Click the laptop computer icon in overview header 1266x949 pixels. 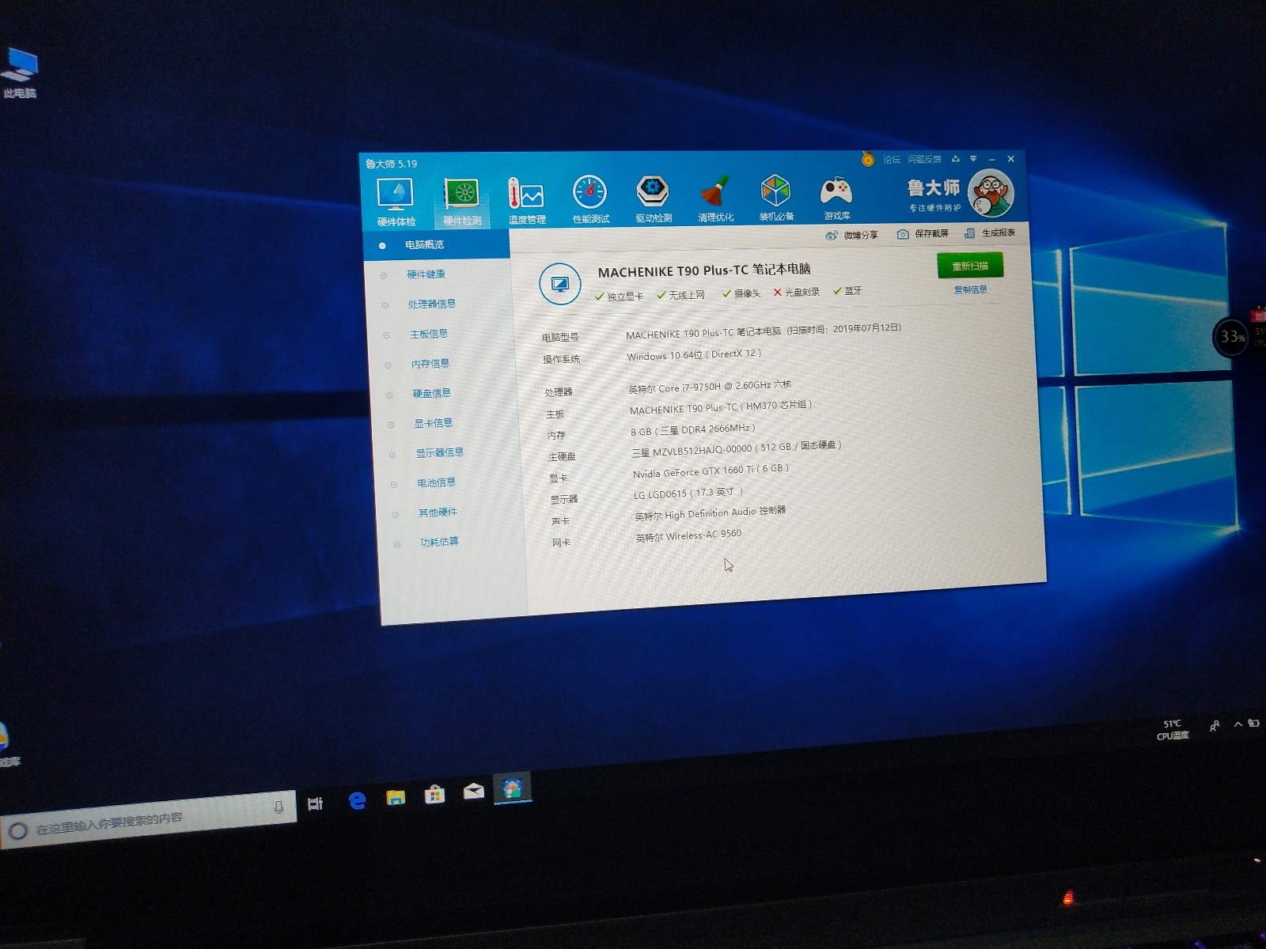point(559,283)
